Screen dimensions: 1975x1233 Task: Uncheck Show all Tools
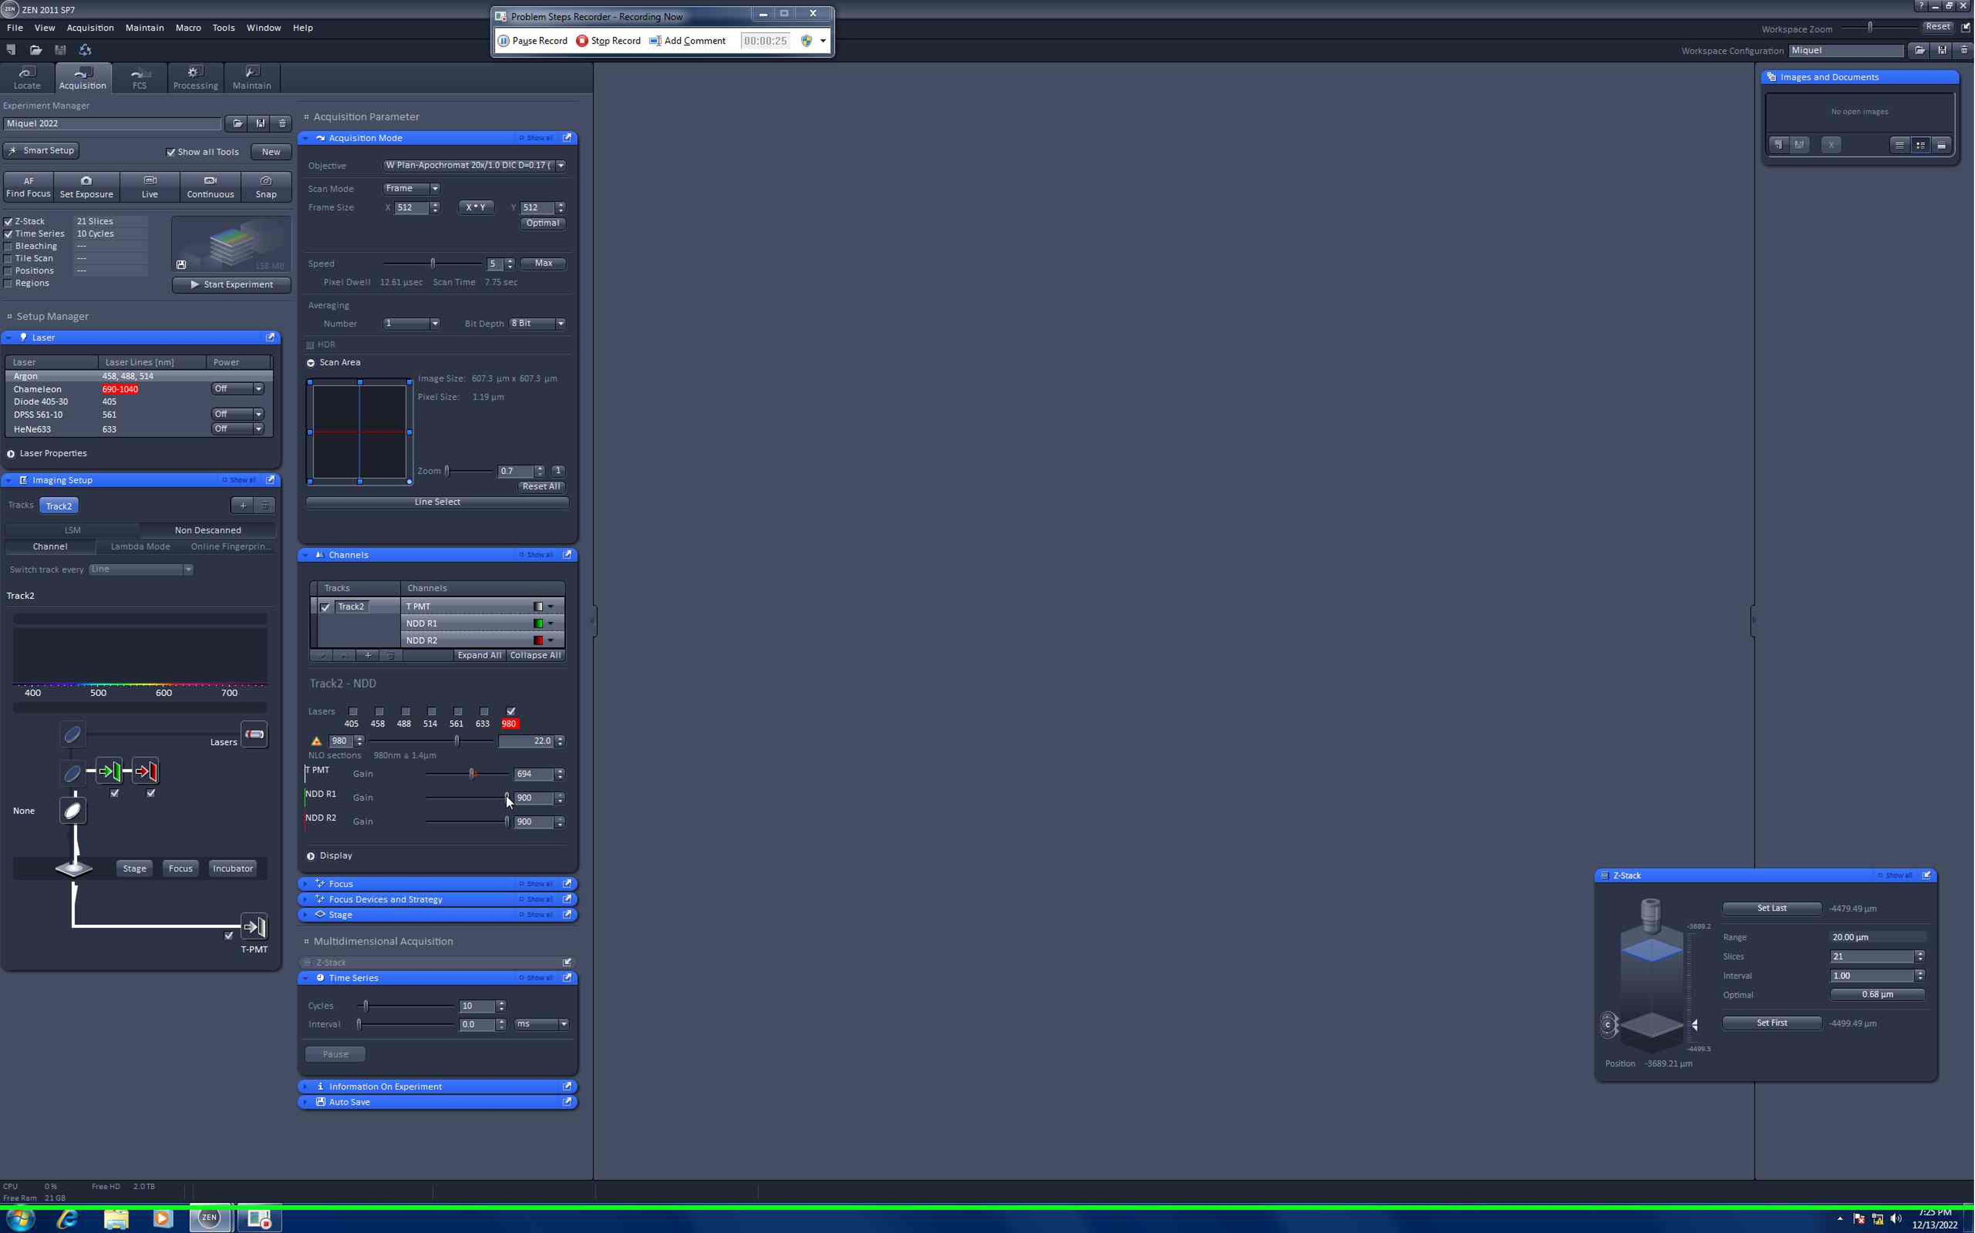pos(171,152)
